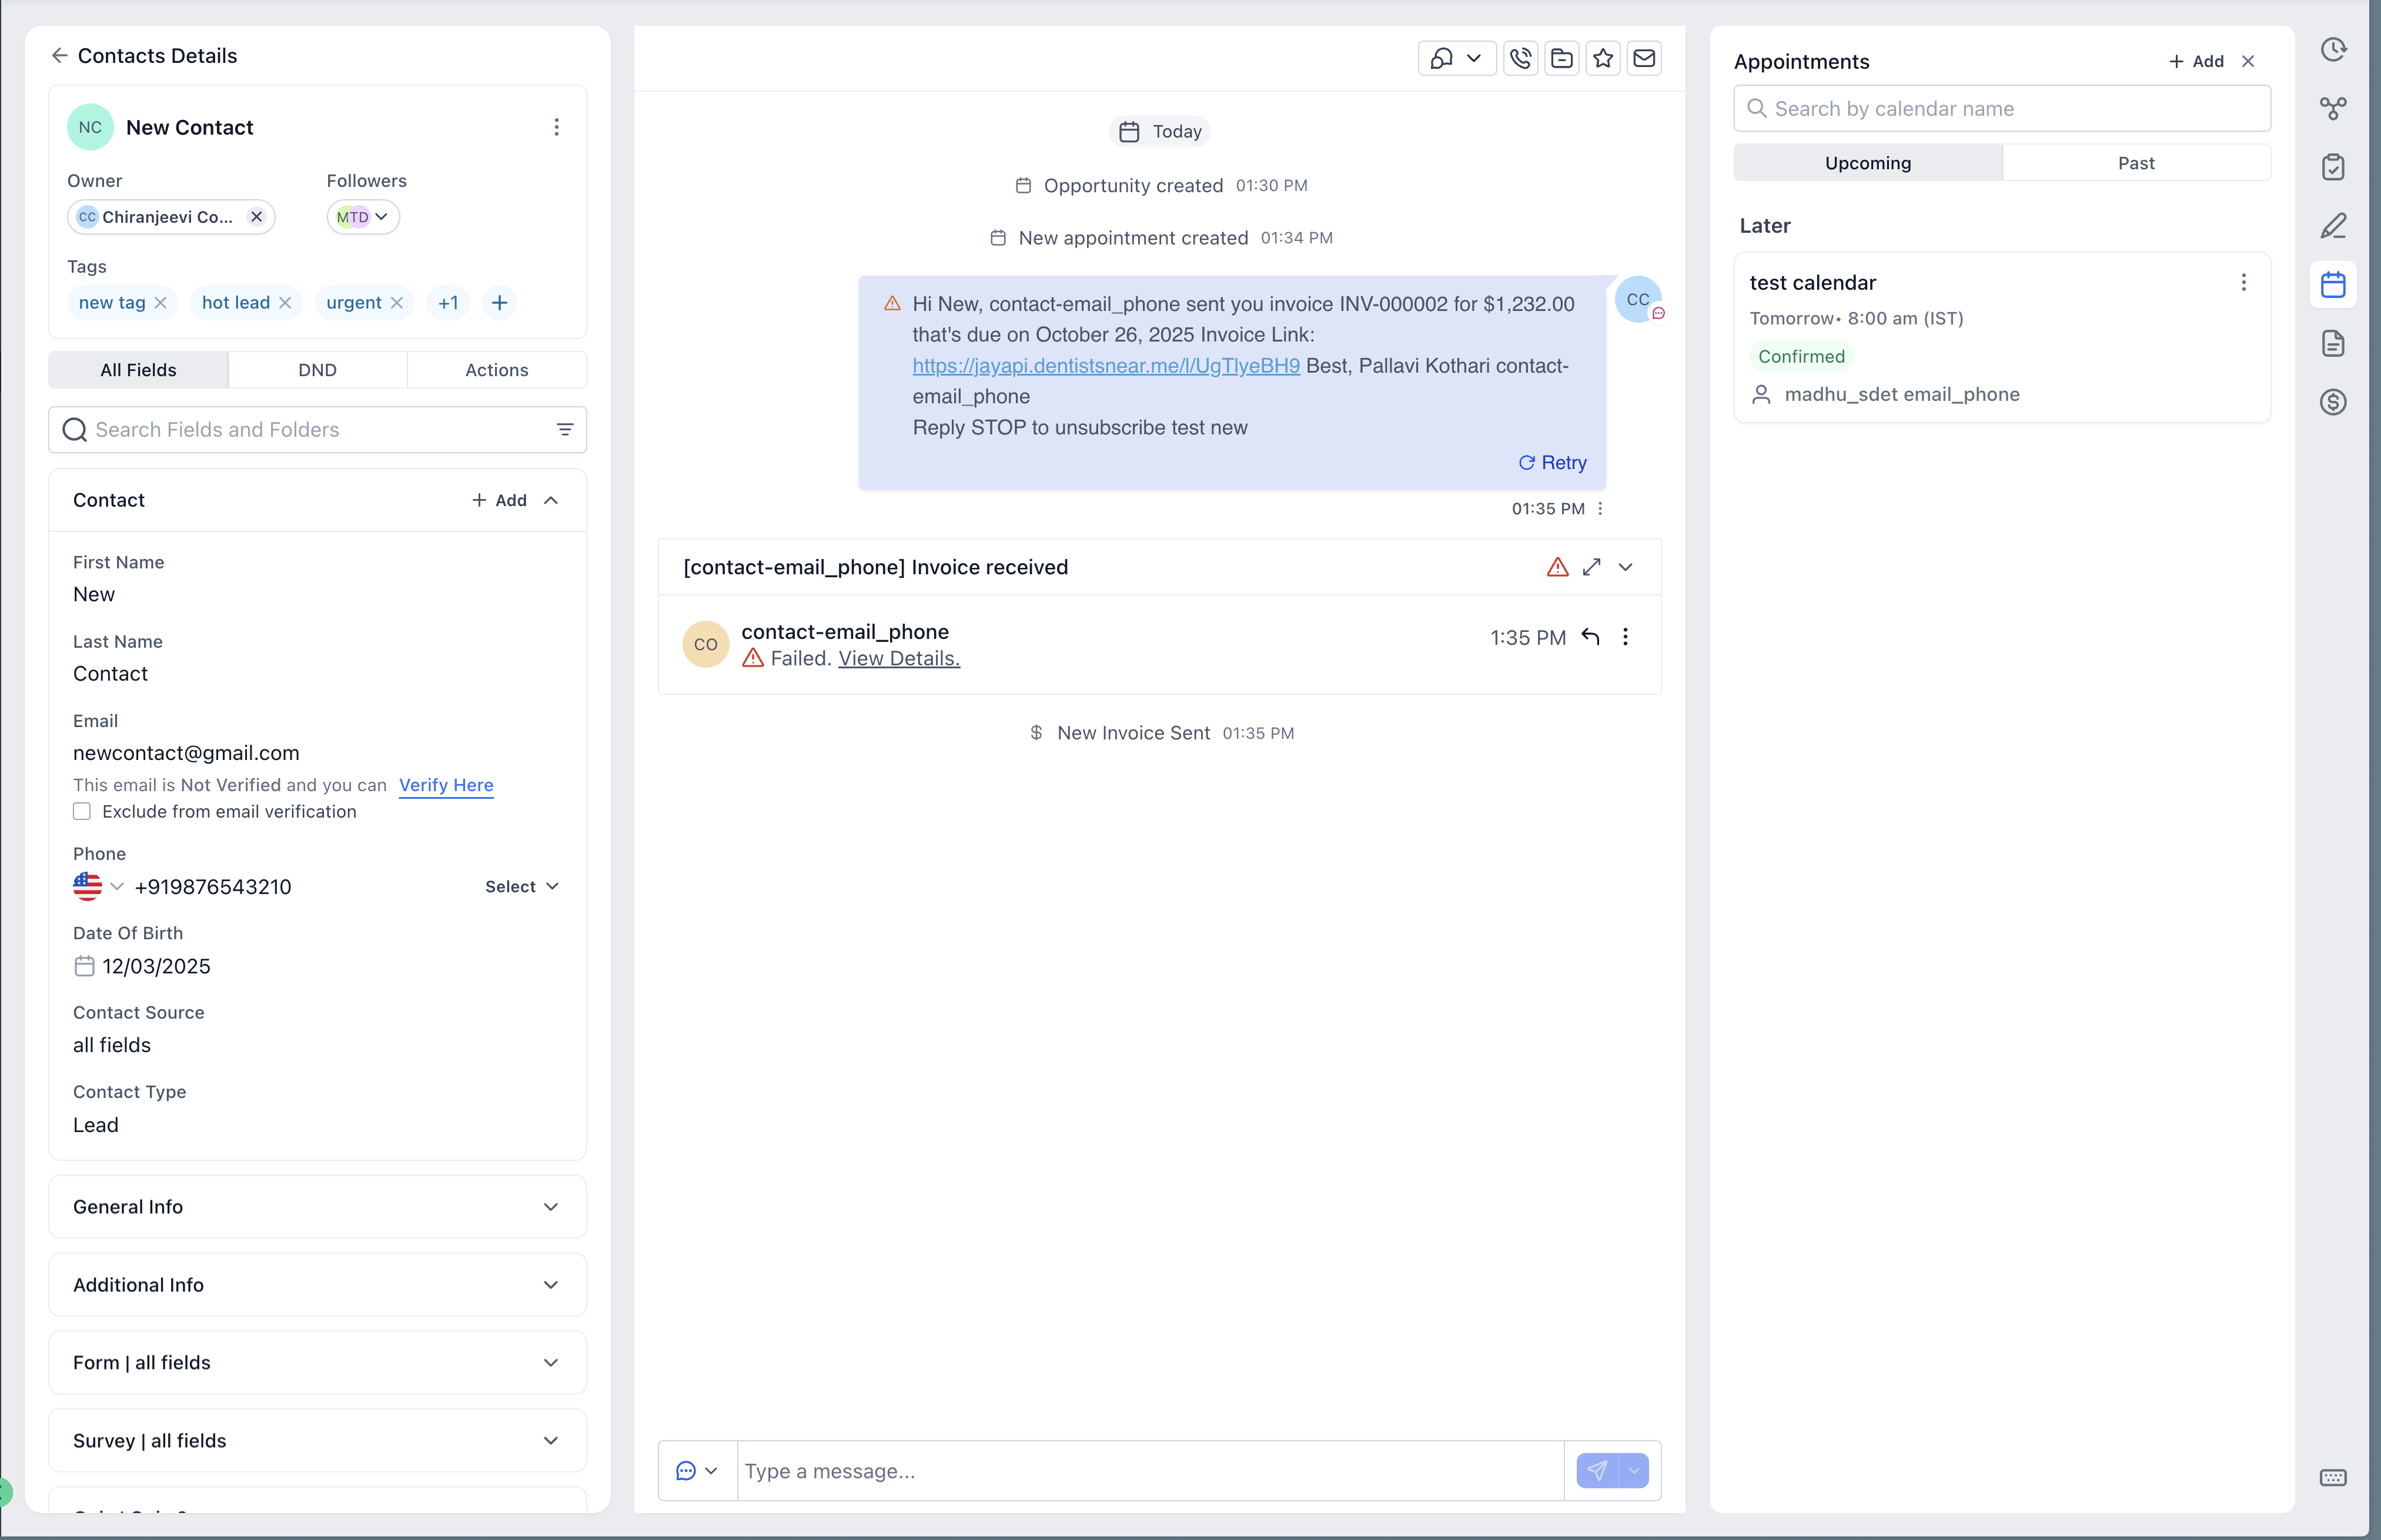2381x1540 pixels.
Task: Open the Tasks clipboard icon in right sidebar
Action: (x=2332, y=167)
